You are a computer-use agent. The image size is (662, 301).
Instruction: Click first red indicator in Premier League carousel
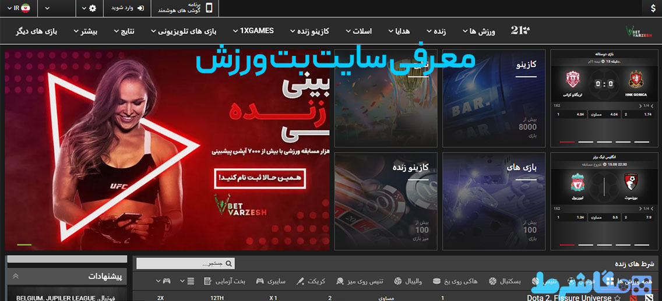566,245
